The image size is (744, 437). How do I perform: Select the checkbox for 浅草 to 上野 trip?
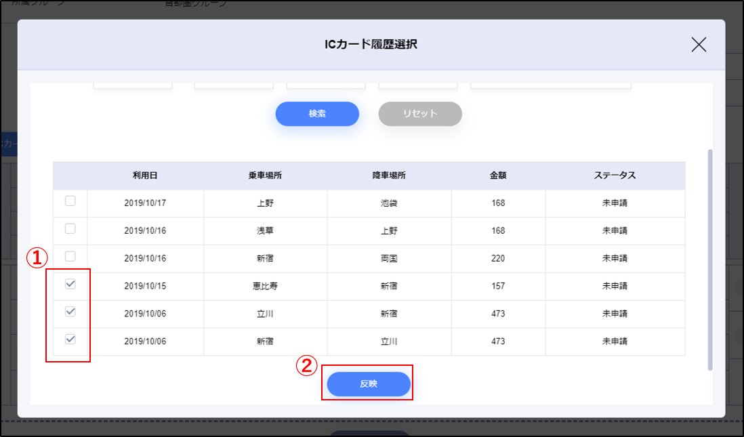click(70, 229)
